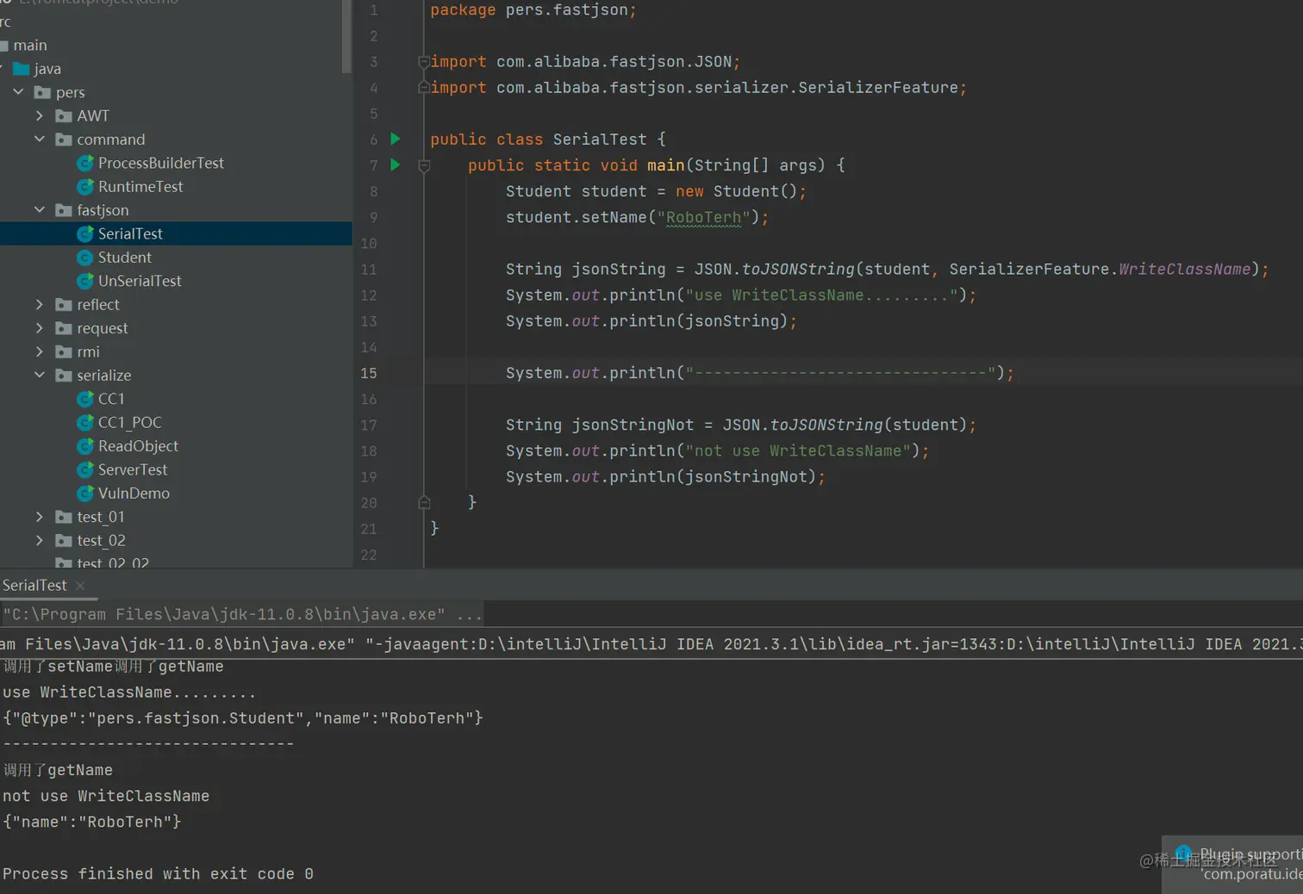Screen dimensions: 1303x894
Task: Expand the test_02 package
Action: tap(40, 540)
